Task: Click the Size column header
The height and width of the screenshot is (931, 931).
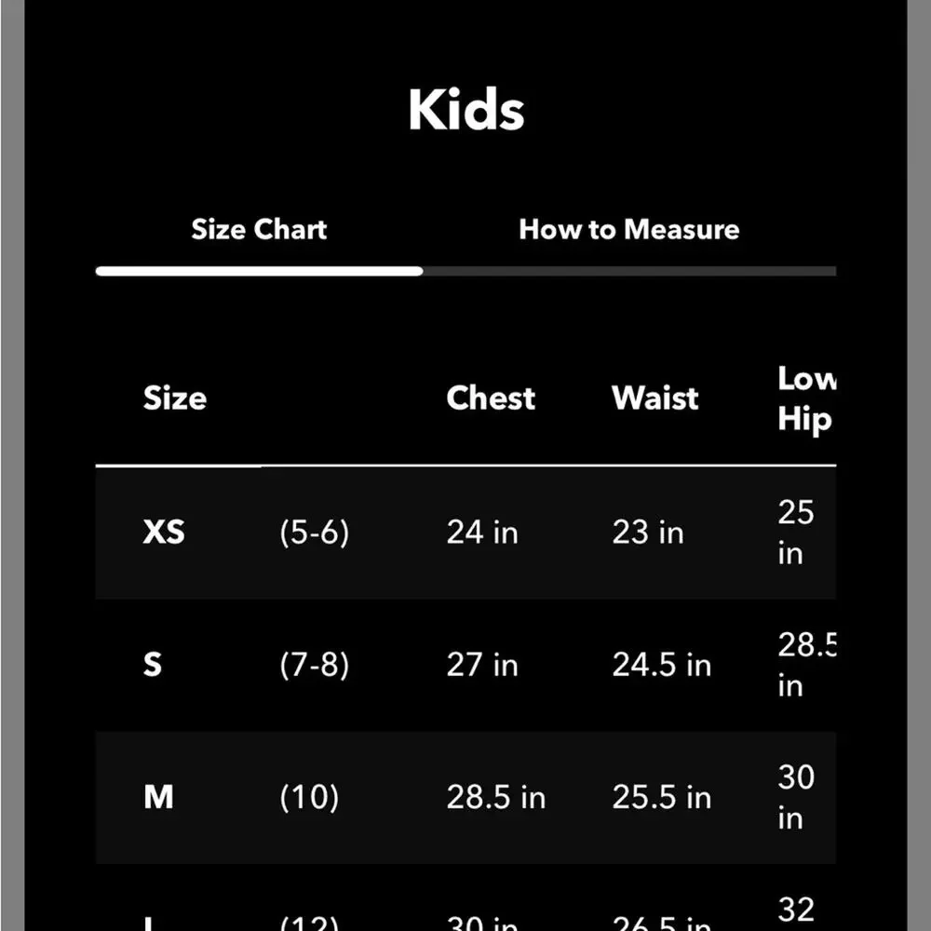Action: (175, 398)
